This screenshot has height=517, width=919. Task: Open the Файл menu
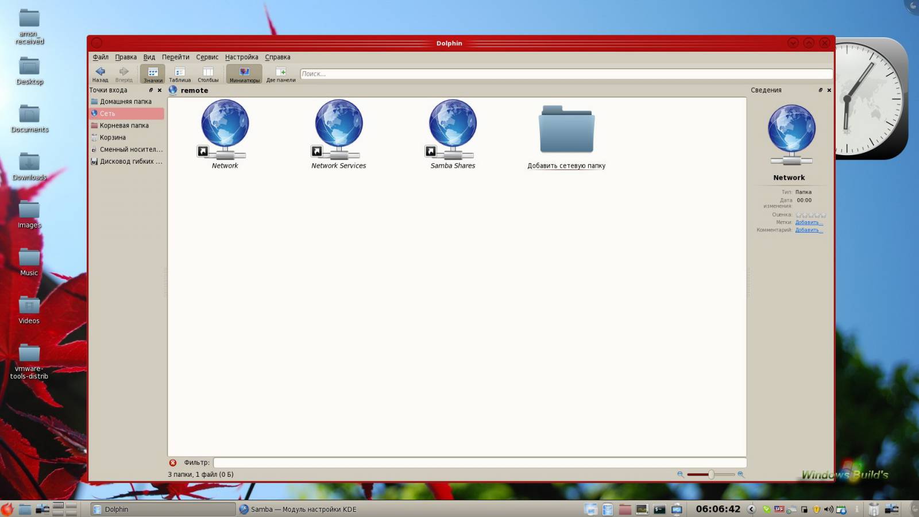(x=101, y=57)
